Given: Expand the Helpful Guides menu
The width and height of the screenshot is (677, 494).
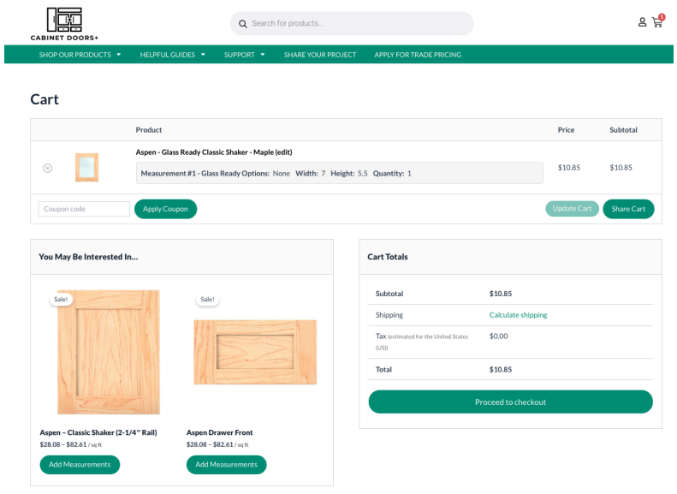Looking at the screenshot, I should coord(172,55).
